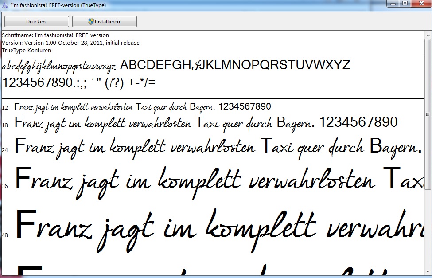Click the lowercase script alphabet sample
Viewport: 432px width, 278px height.
[59, 67]
